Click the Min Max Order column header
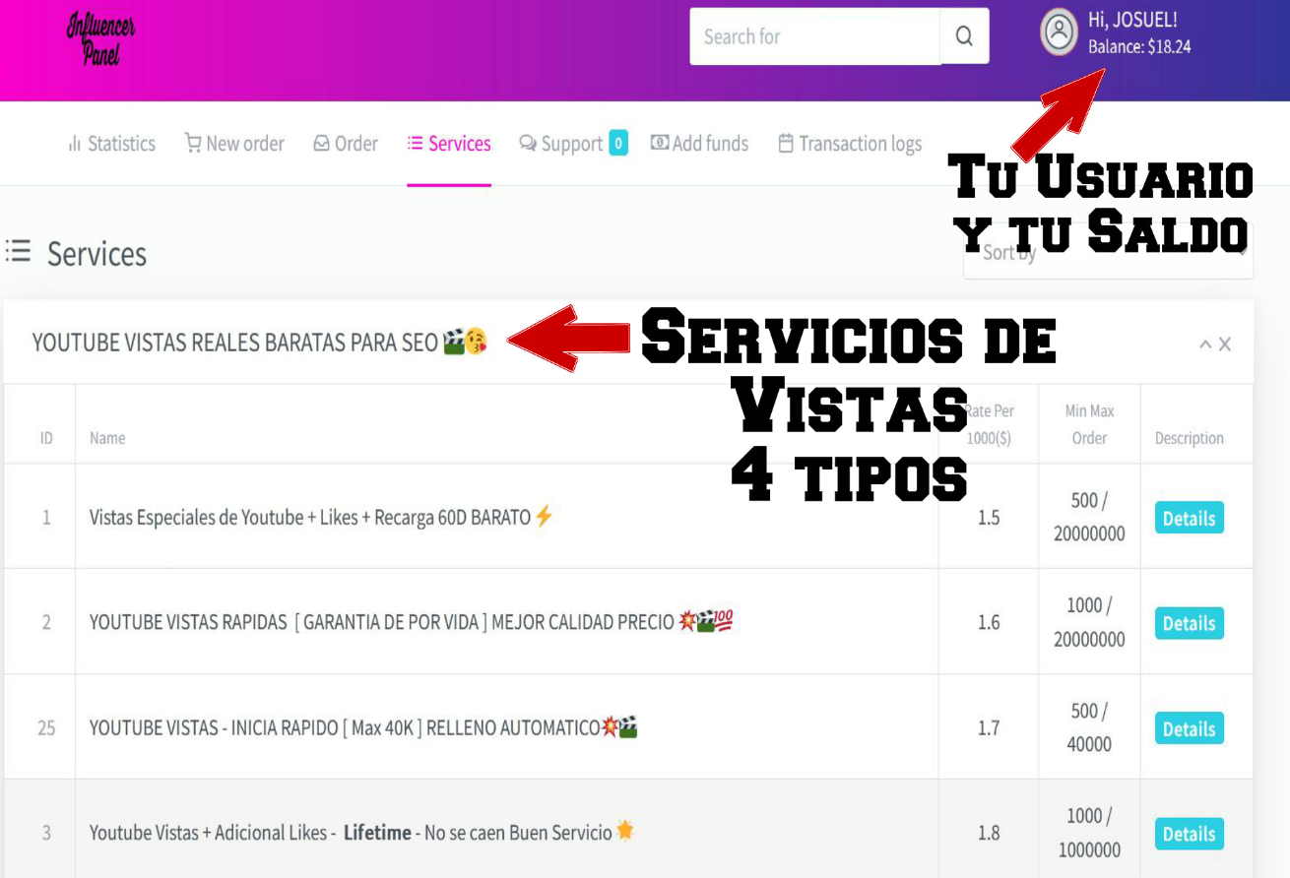Screen dimensions: 1290x878 tap(1089, 424)
